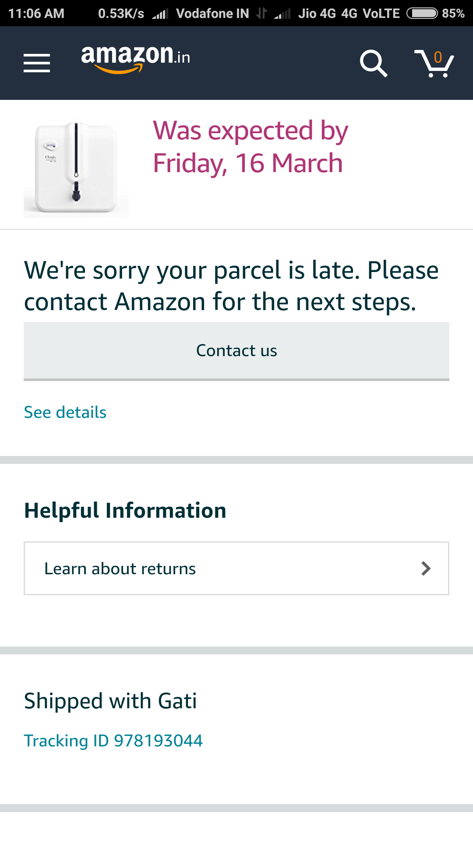Open the search magnifier icon
The image size is (473, 841).
tap(373, 63)
